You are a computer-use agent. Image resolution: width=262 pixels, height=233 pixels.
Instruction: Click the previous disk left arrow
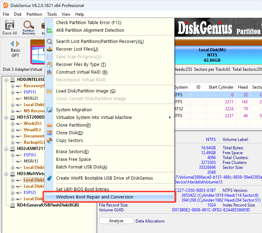coord(12,44)
